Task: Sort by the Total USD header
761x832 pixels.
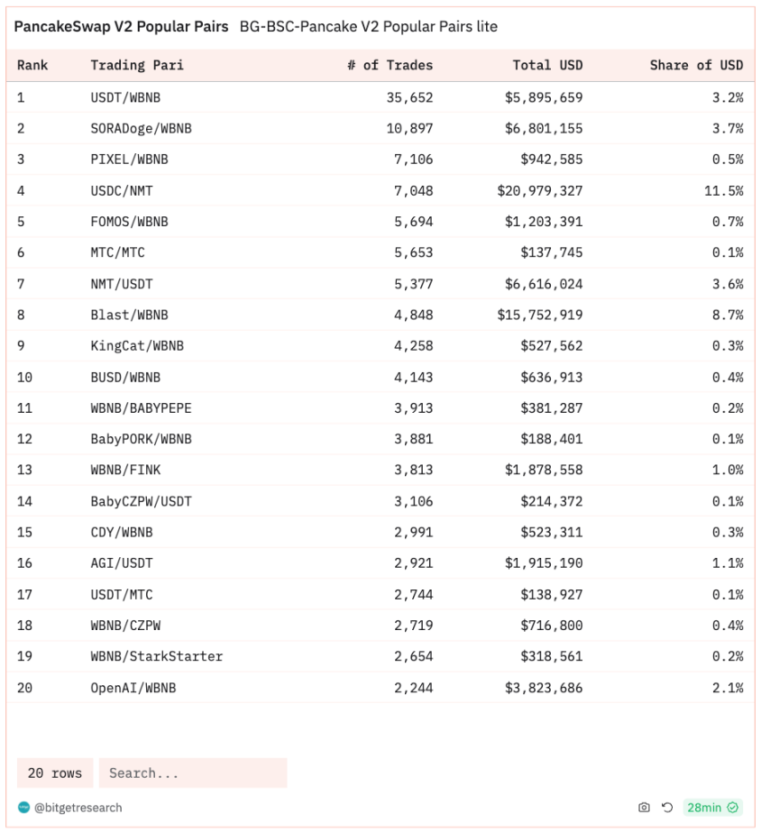Action: pos(547,65)
